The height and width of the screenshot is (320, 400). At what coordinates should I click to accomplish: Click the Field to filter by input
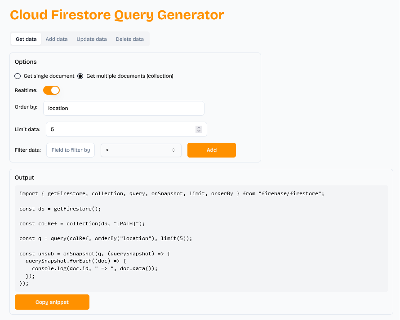71,150
